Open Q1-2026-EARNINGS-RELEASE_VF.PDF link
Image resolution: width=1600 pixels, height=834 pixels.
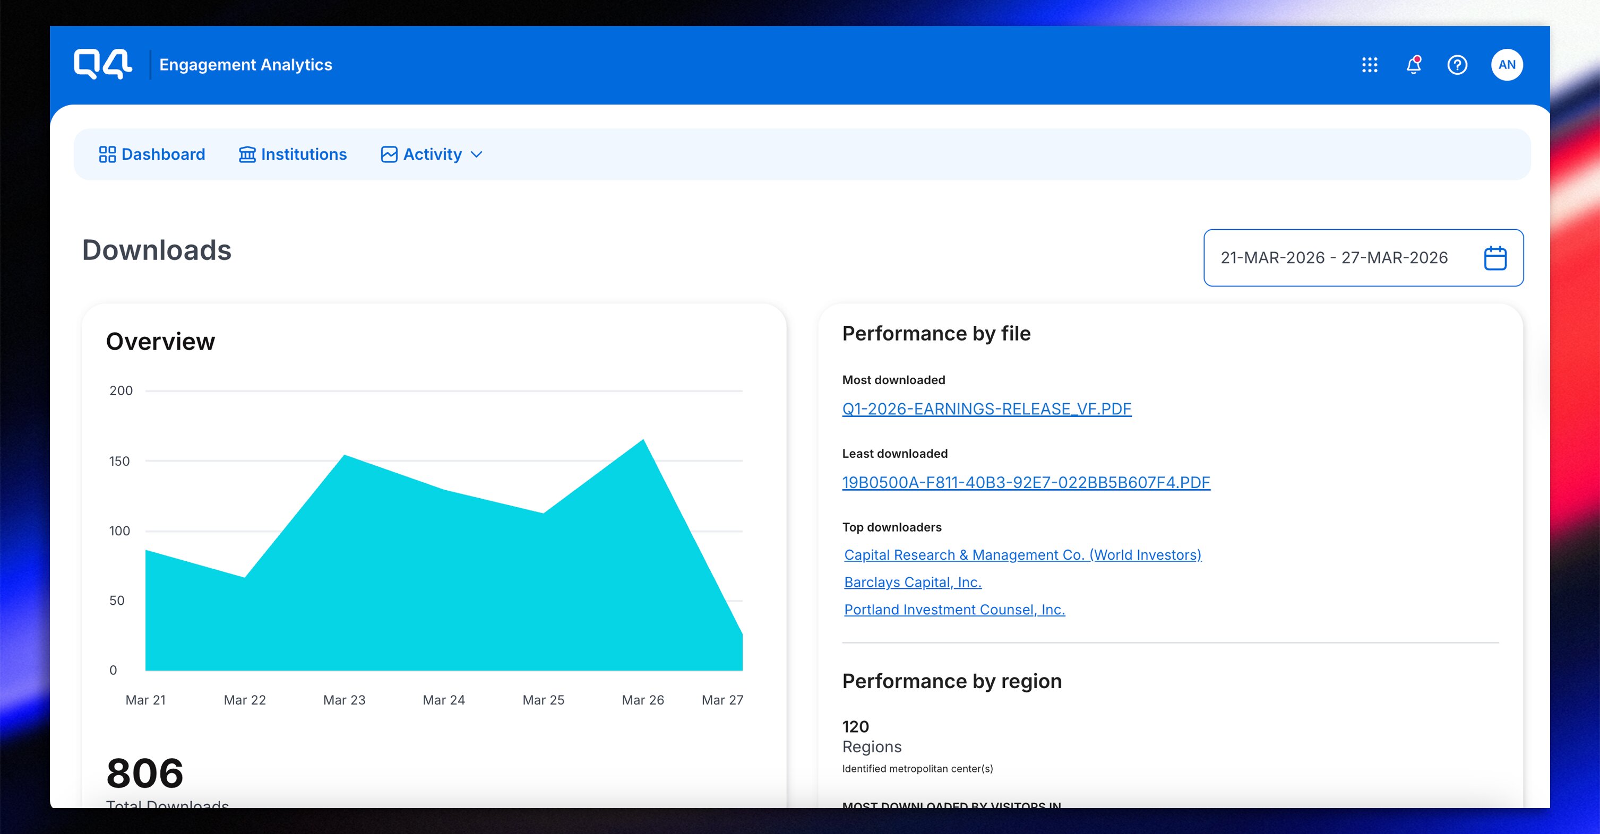[986, 409]
